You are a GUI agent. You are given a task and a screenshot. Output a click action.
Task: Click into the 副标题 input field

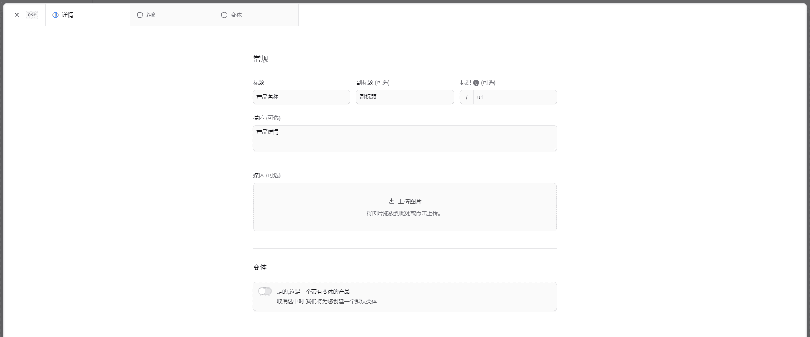coord(405,97)
